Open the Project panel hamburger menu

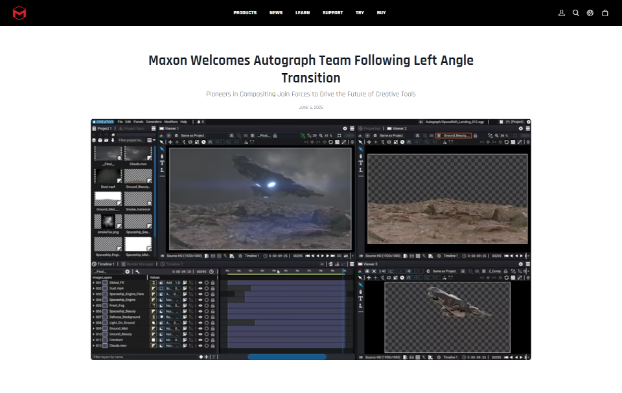pyautogui.click(x=153, y=128)
